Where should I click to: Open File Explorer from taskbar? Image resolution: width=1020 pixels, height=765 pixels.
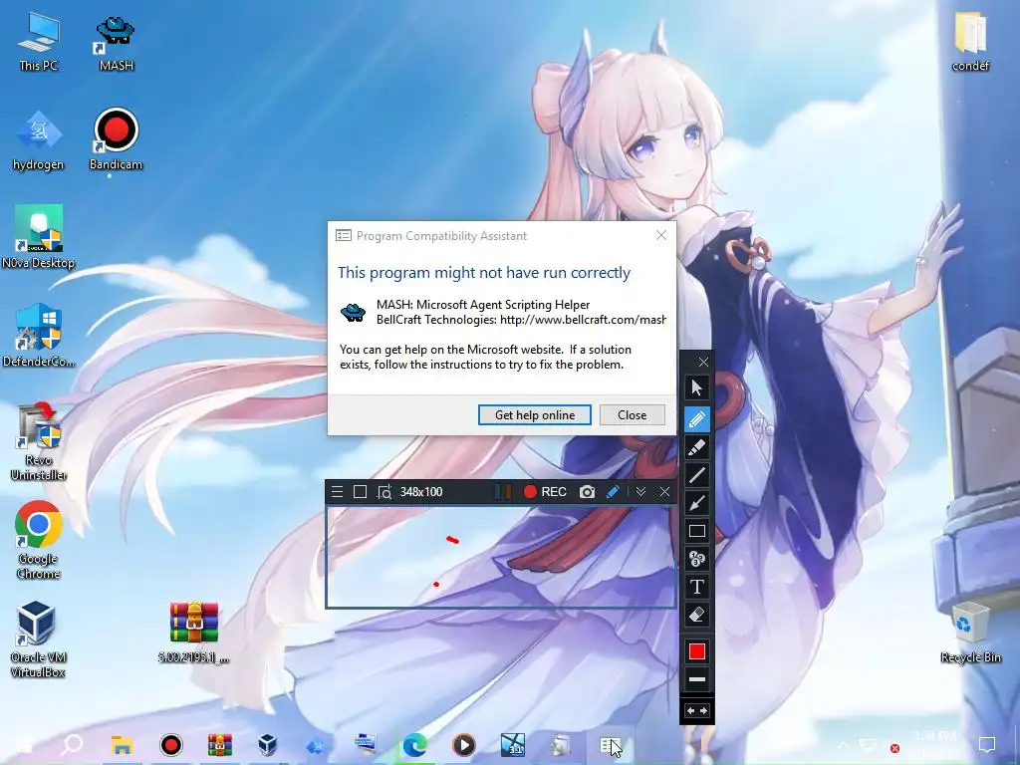pyautogui.click(x=122, y=745)
